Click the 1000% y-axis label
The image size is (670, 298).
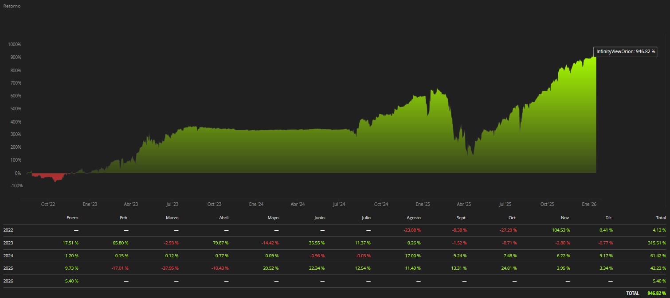[15, 45]
